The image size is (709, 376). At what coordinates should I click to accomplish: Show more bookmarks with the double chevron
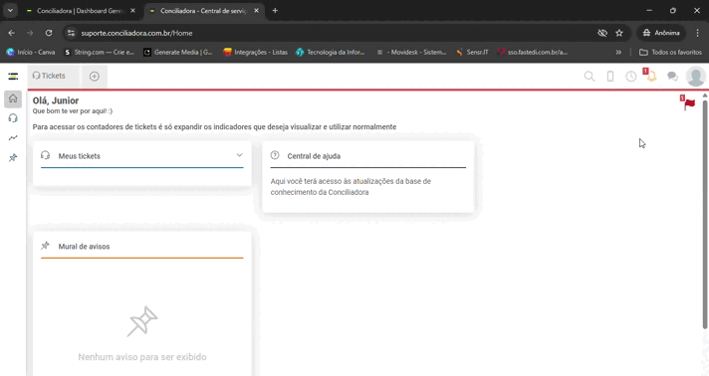618,53
